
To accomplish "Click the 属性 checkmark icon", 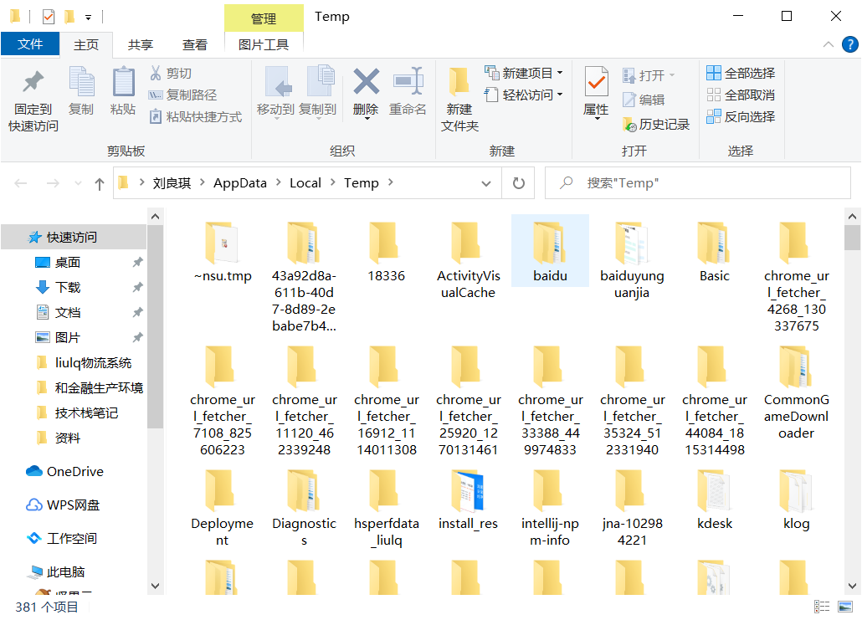I will [597, 83].
